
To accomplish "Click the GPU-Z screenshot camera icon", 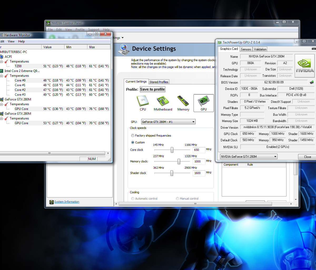I will pyautogui.click(x=314, y=49).
